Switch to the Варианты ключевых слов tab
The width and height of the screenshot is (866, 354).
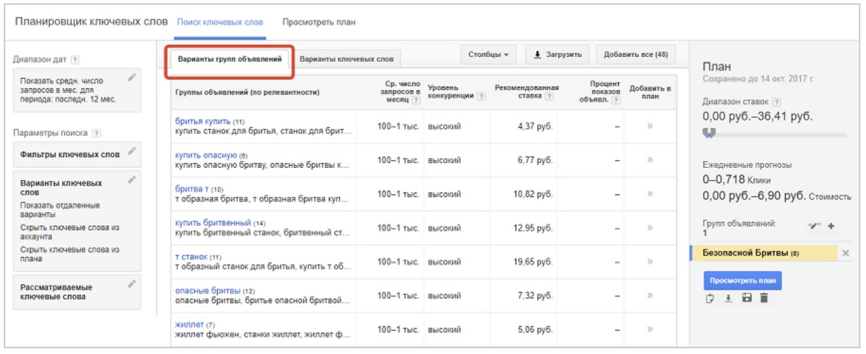point(346,59)
